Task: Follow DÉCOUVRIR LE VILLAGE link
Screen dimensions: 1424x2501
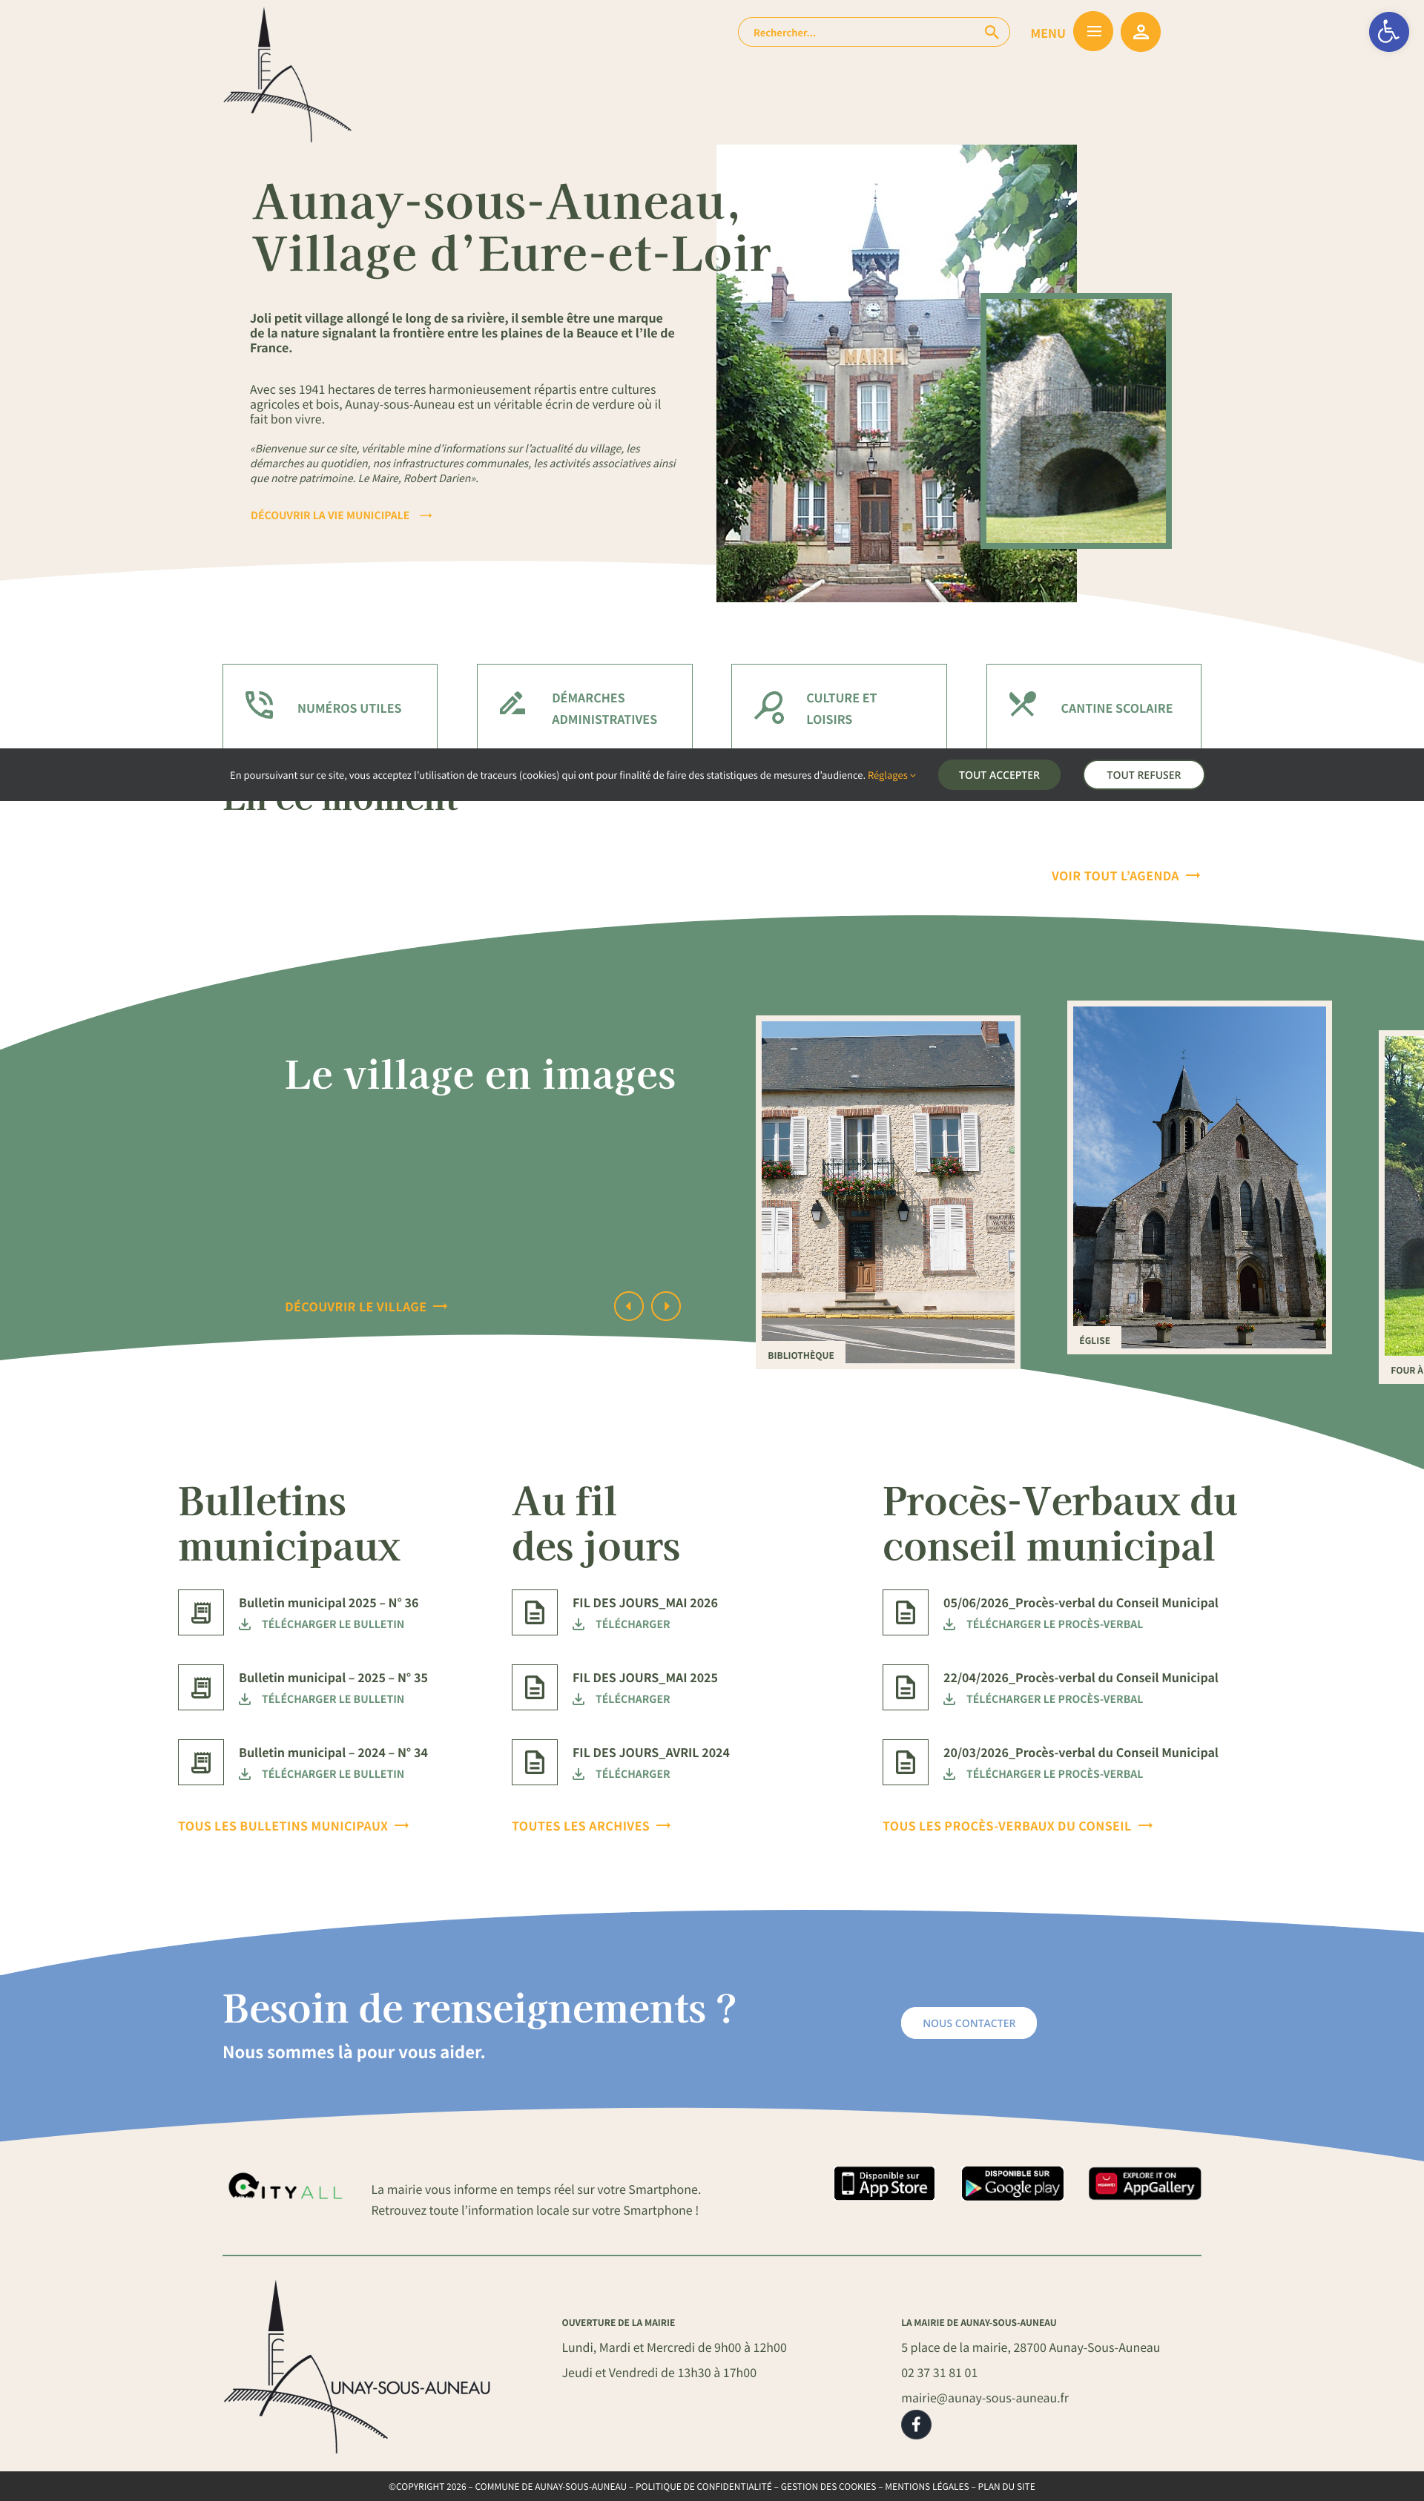Action: [366, 1307]
